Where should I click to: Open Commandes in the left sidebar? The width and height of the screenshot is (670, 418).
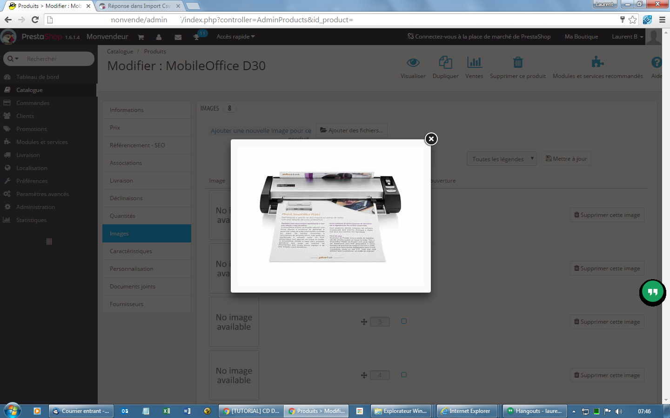pyautogui.click(x=48, y=103)
